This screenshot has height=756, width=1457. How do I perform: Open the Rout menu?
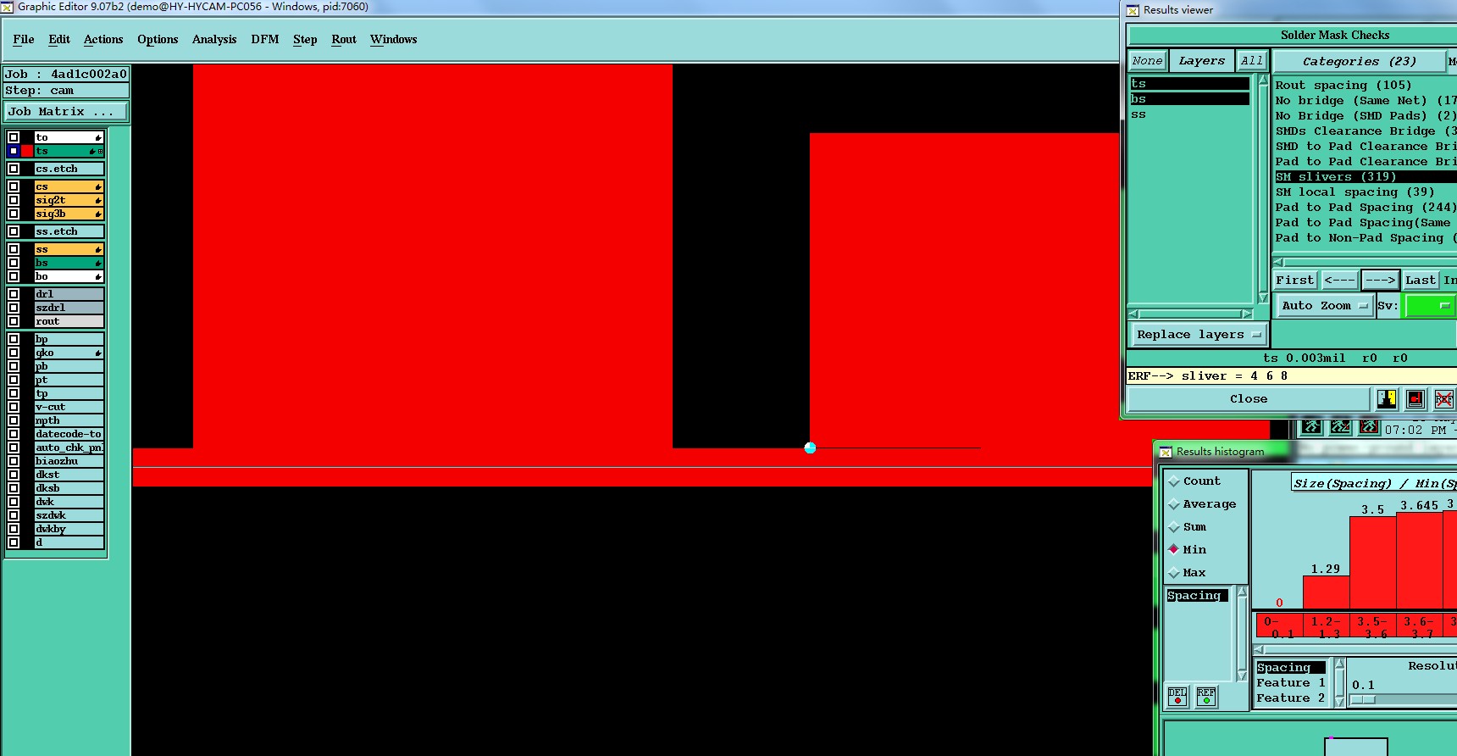click(x=344, y=40)
